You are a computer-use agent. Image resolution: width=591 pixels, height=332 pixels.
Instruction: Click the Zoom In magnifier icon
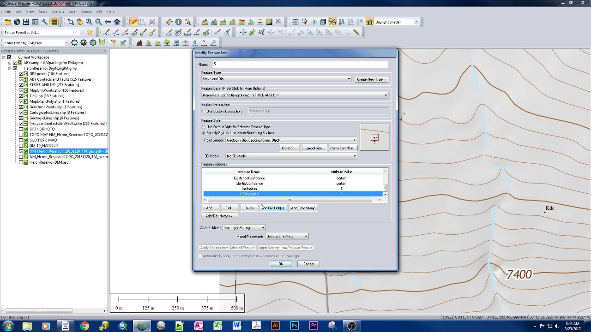click(89, 22)
